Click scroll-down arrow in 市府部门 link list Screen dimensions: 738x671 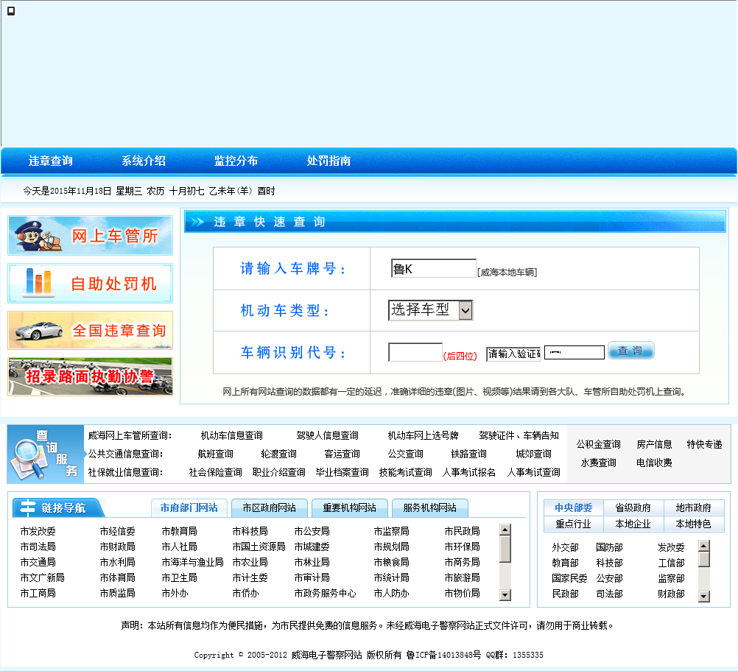(505, 595)
